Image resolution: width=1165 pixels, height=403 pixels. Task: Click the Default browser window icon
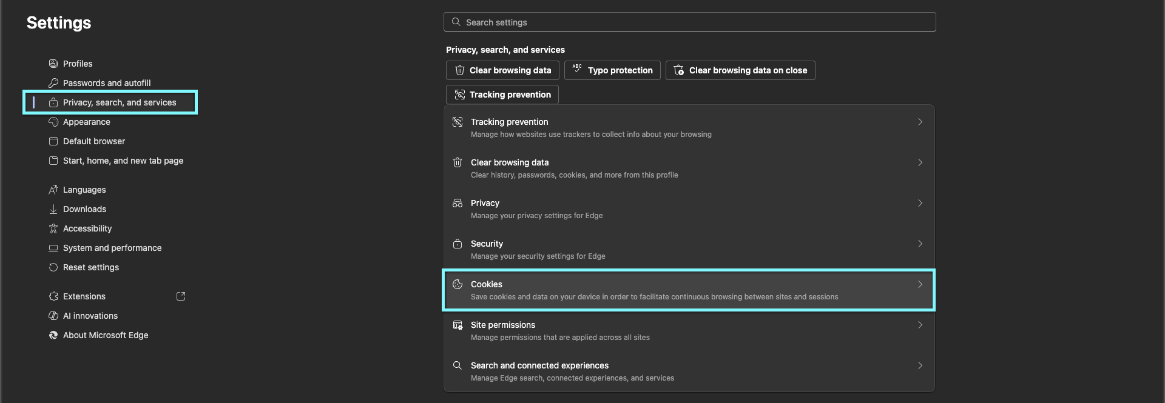click(x=53, y=141)
